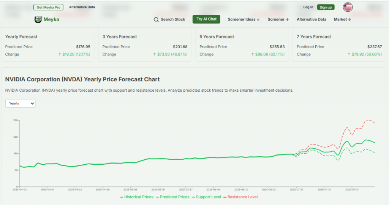Toggle Support Level legend entry
The width and height of the screenshot is (389, 205).
click(206, 197)
